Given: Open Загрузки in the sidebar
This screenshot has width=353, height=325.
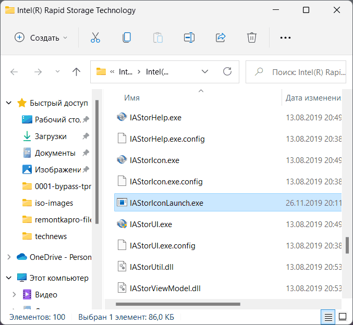Looking at the screenshot, I should pyautogui.click(x=51, y=136).
